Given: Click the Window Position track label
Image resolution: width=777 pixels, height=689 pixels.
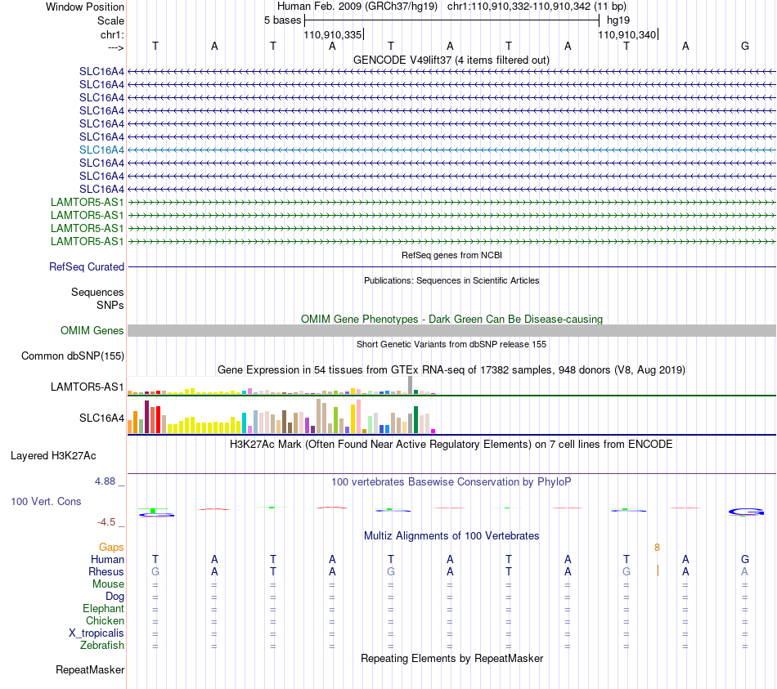Looking at the screenshot, I should pos(85,7).
